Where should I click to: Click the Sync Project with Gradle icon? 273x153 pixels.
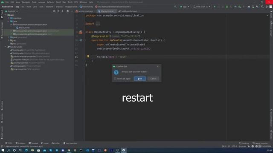[249, 7]
